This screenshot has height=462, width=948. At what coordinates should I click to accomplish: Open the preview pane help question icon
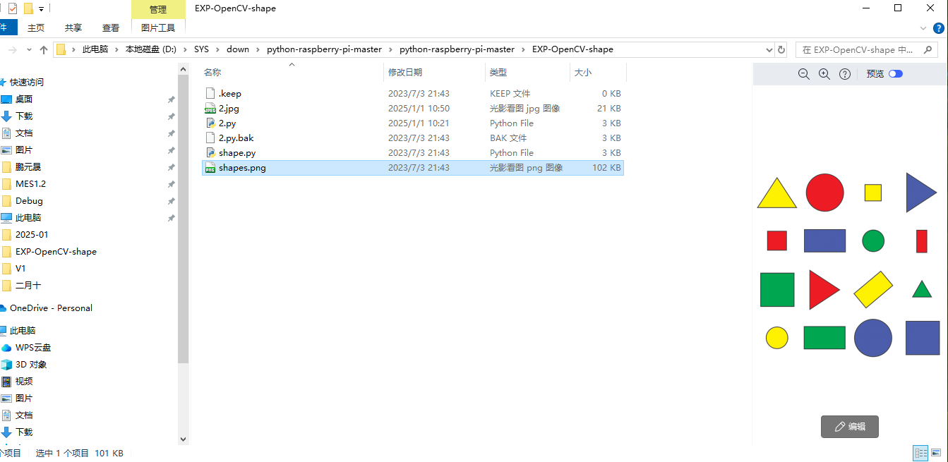tap(844, 74)
